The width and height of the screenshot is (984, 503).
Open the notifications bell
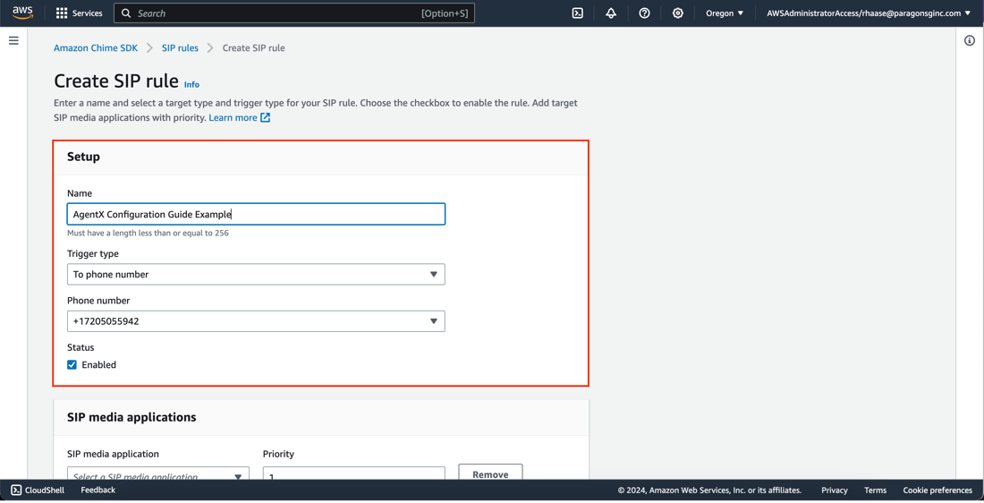611,13
